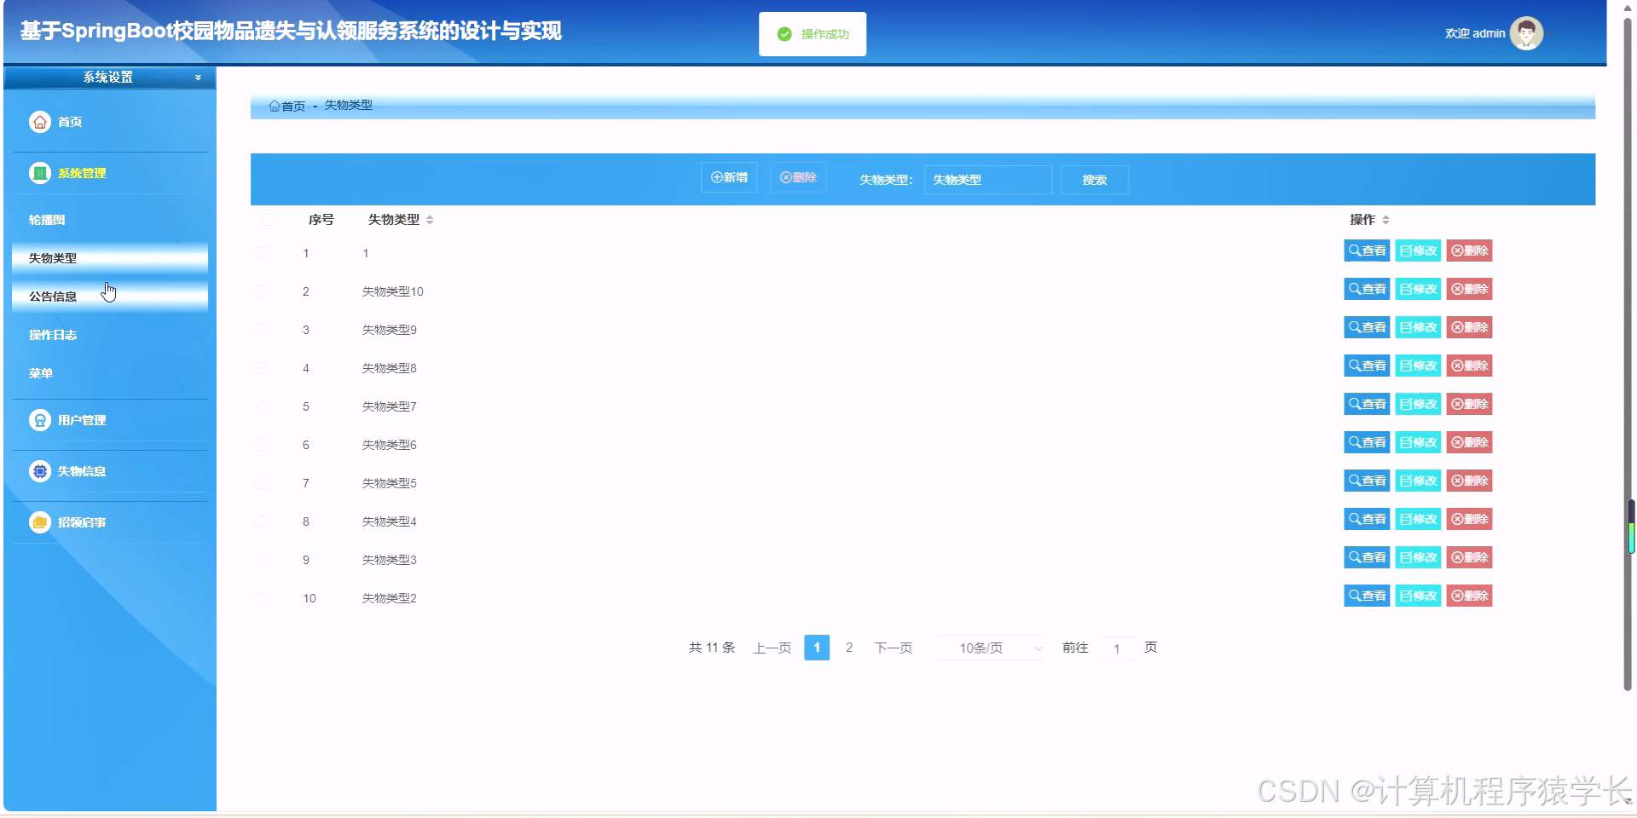Viewport: 1637px width, 818px height.
Task: Click the home icon in breadcrumb
Action: (x=275, y=105)
